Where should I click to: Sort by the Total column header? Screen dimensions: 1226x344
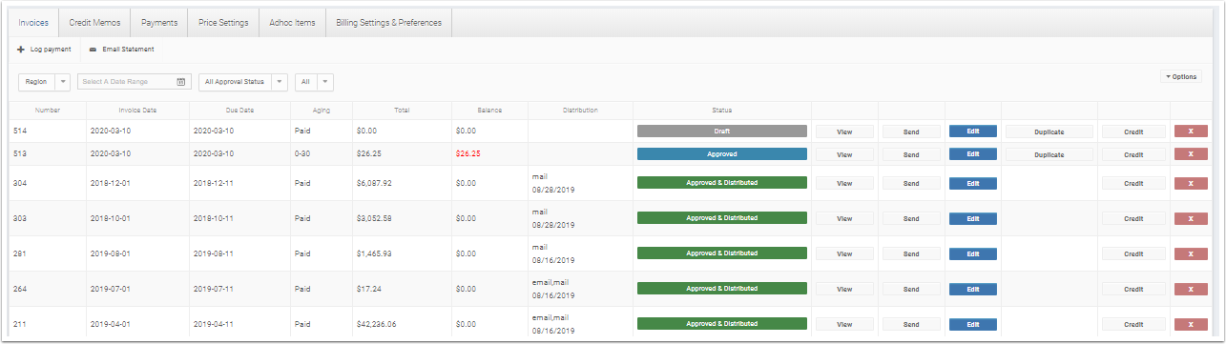pyautogui.click(x=402, y=111)
